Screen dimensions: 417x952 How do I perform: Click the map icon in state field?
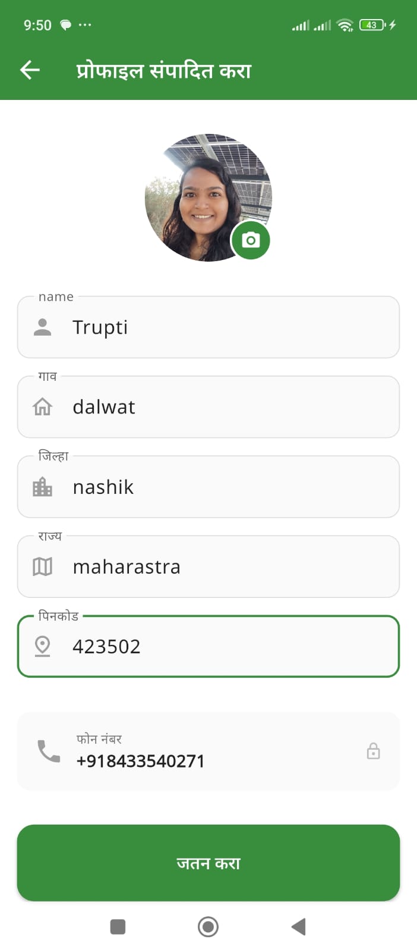click(42, 566)
